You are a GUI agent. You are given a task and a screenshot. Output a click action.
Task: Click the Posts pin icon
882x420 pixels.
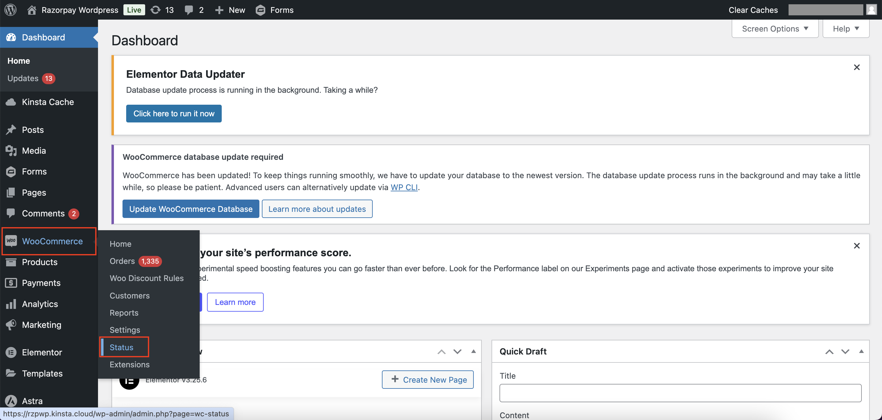pos(11,130)
